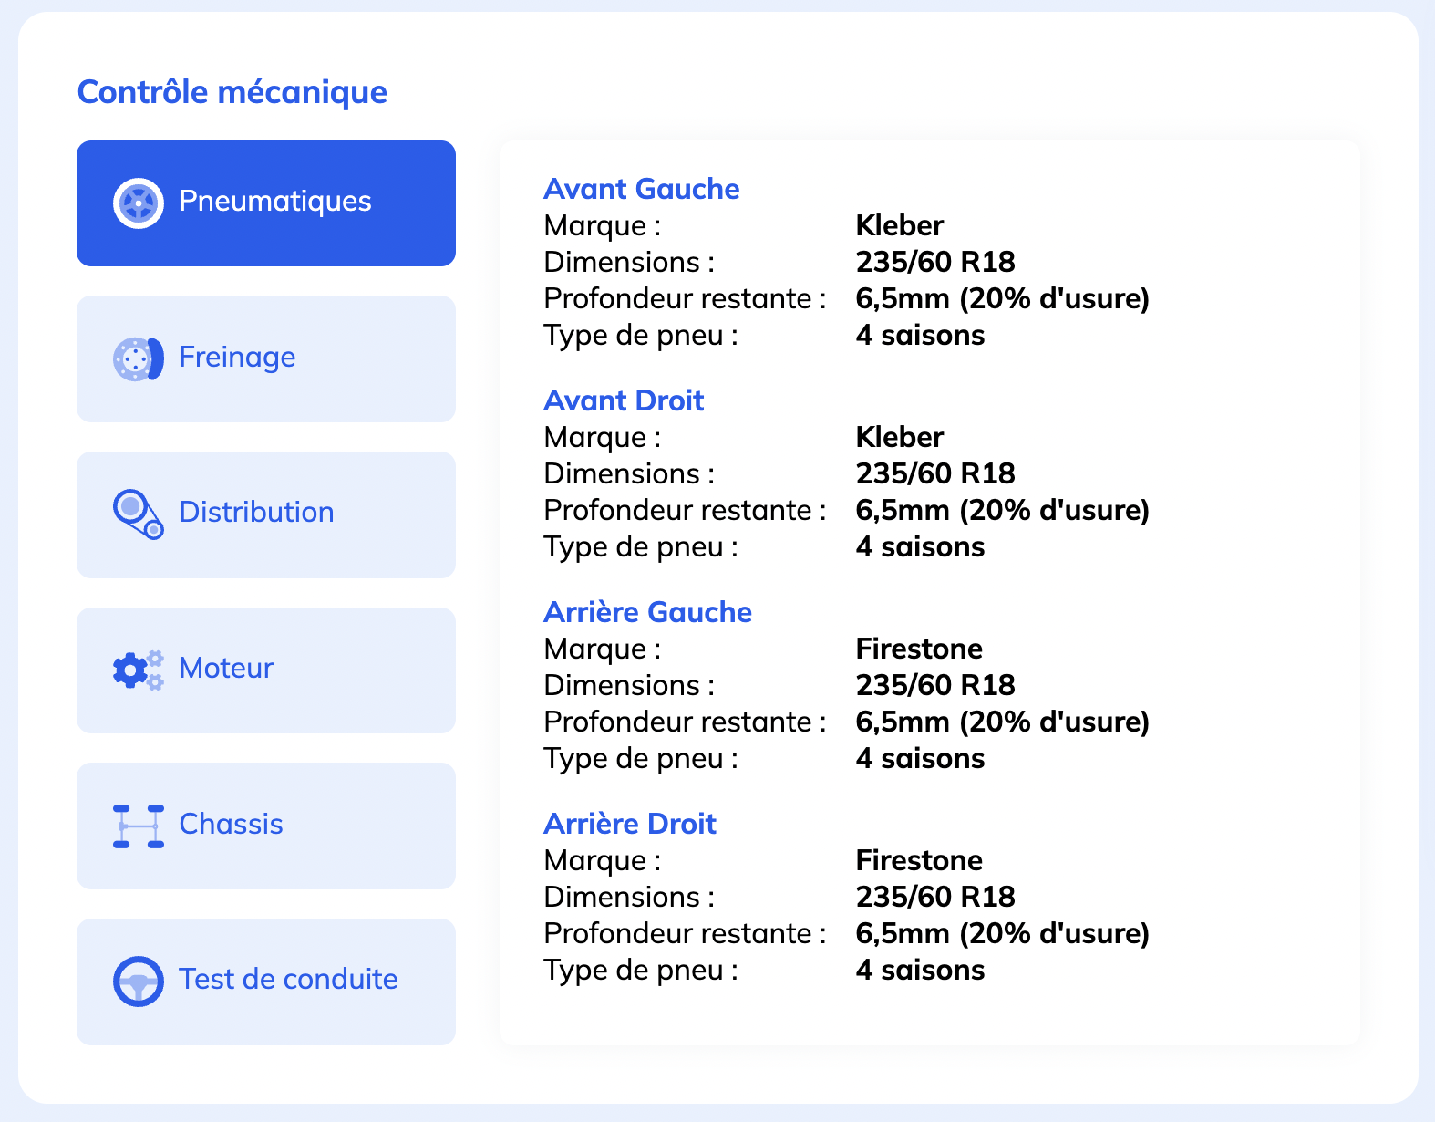Click Dimensions label under Arrière Gauche

pos(629,685)
